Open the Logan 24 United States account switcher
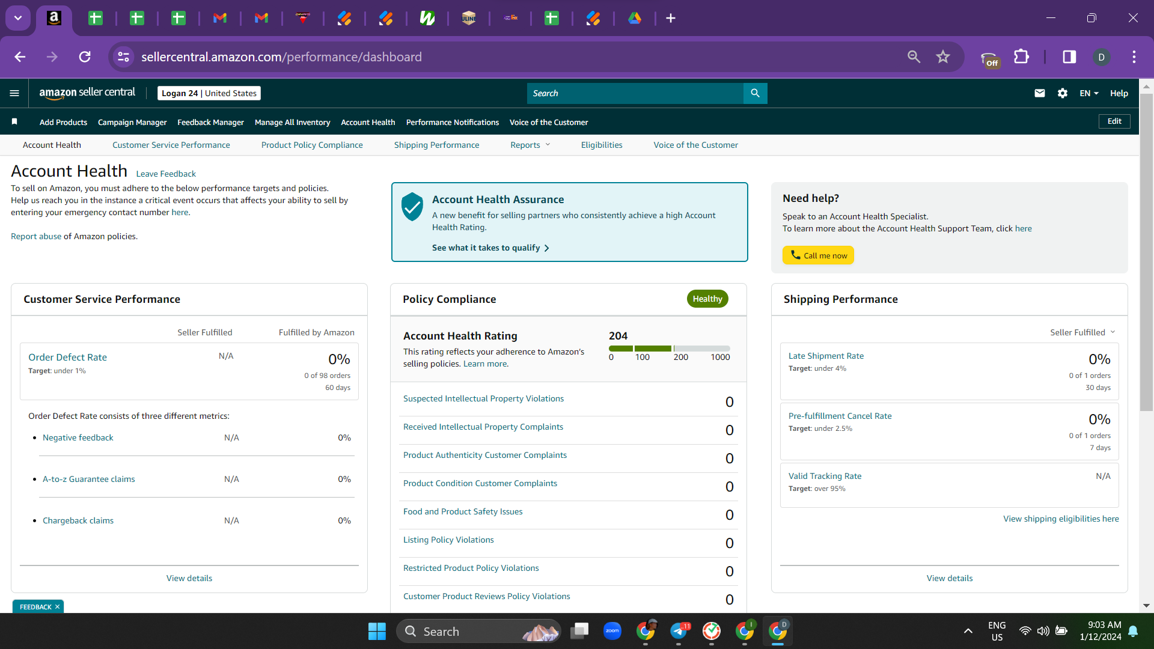 click(x=209, y=93)
